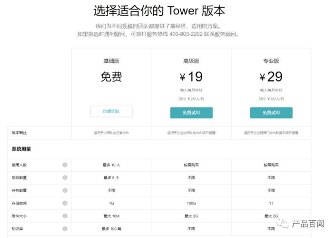The height and width of the screenshot is (238, 335).
Task: Select the 高级版 plan heading
Action: tap(191, 61)
